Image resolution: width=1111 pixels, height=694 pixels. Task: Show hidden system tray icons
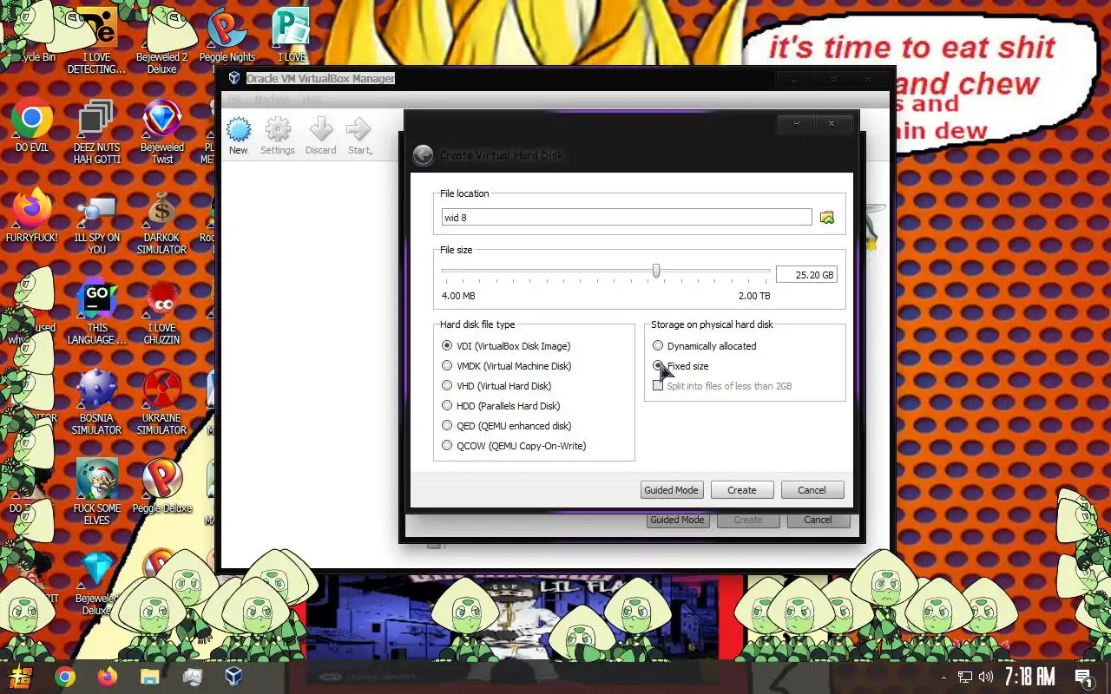[x=943, y=677]
